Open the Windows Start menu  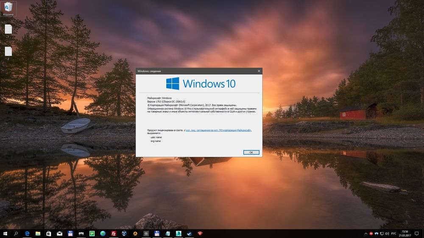tap(5, 233)
